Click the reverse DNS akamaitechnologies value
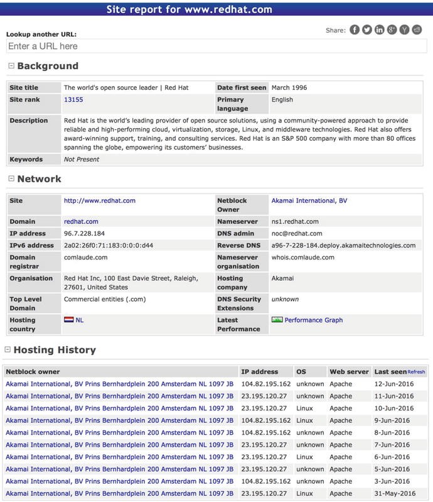This screenshot has width=433, height=502. click(x=343, y=246)
